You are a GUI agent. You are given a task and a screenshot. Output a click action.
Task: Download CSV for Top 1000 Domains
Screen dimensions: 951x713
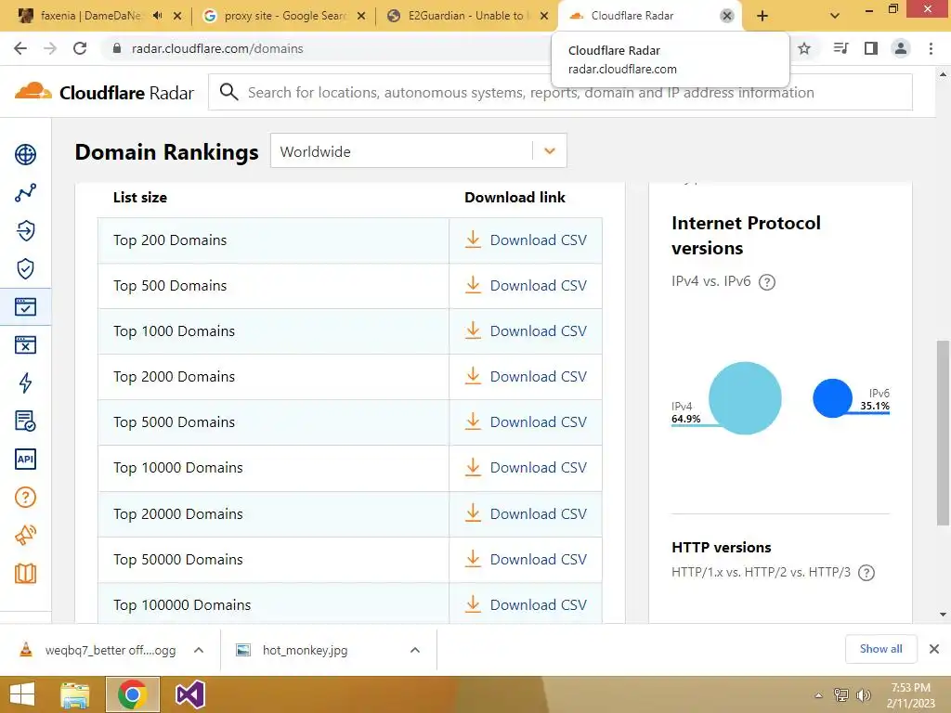[x=526, y=331]
